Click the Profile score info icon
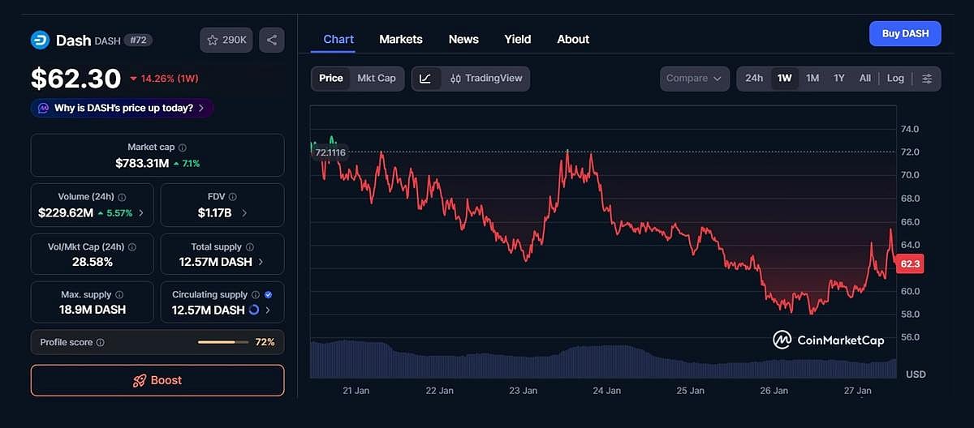Image resolution: width=974 pixels, height=428 pixels. coord(101,343)
